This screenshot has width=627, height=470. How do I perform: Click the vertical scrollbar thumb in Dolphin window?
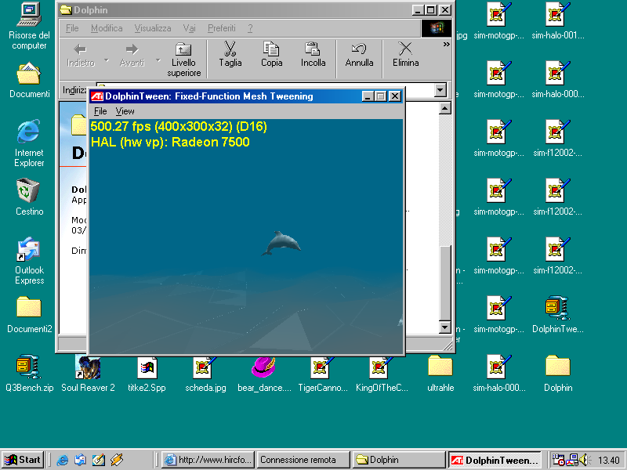pyautogui.click(x=445, y=283)
